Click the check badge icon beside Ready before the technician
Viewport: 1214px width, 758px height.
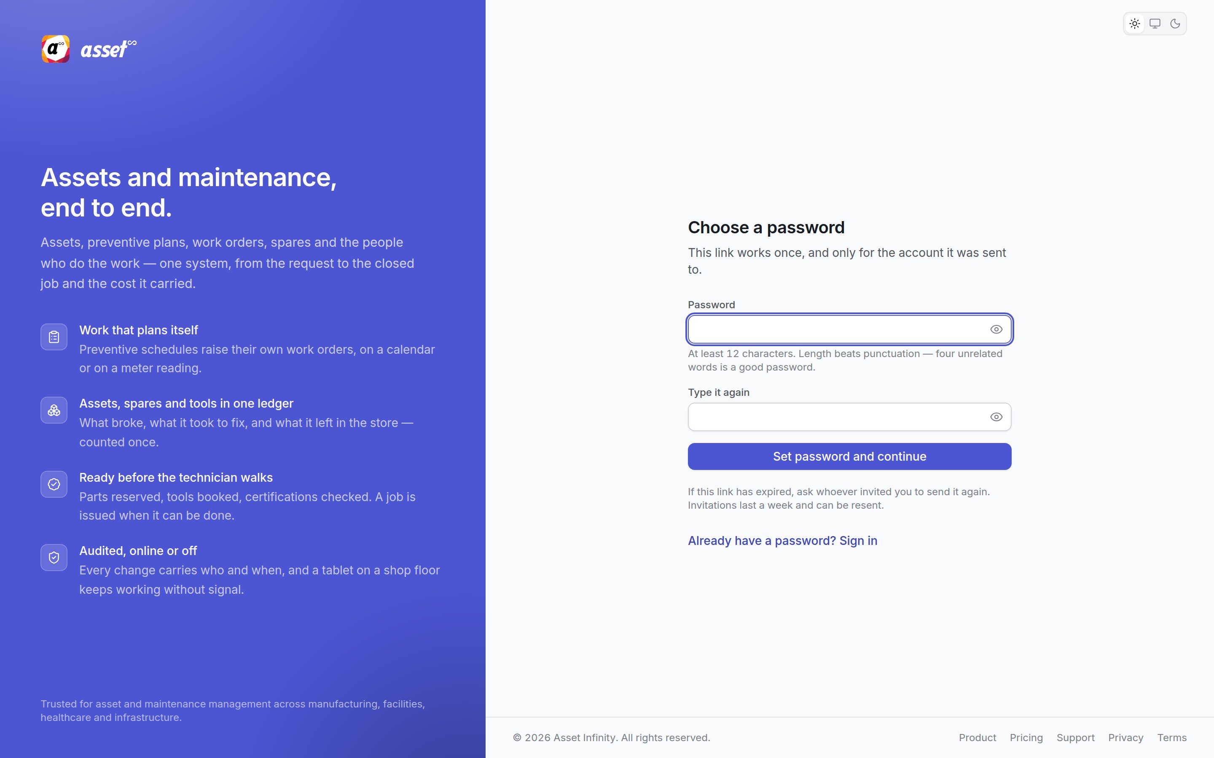pyautogui.click(x=54, y=484)
